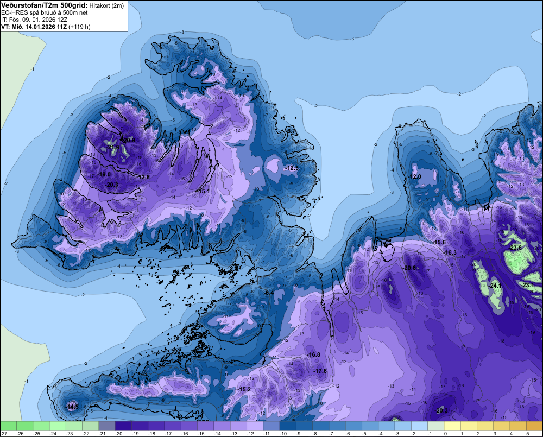Click the 4 label on the color scale
The width and height of the screenshot is (543, 437).
point(512,434)
